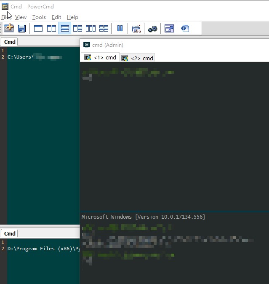Open the Help menu
This screenshot has height=284, width=269.
coord(72,17)
